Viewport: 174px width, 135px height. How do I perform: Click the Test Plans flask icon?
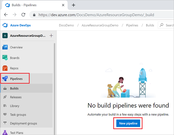click(5, 132)
